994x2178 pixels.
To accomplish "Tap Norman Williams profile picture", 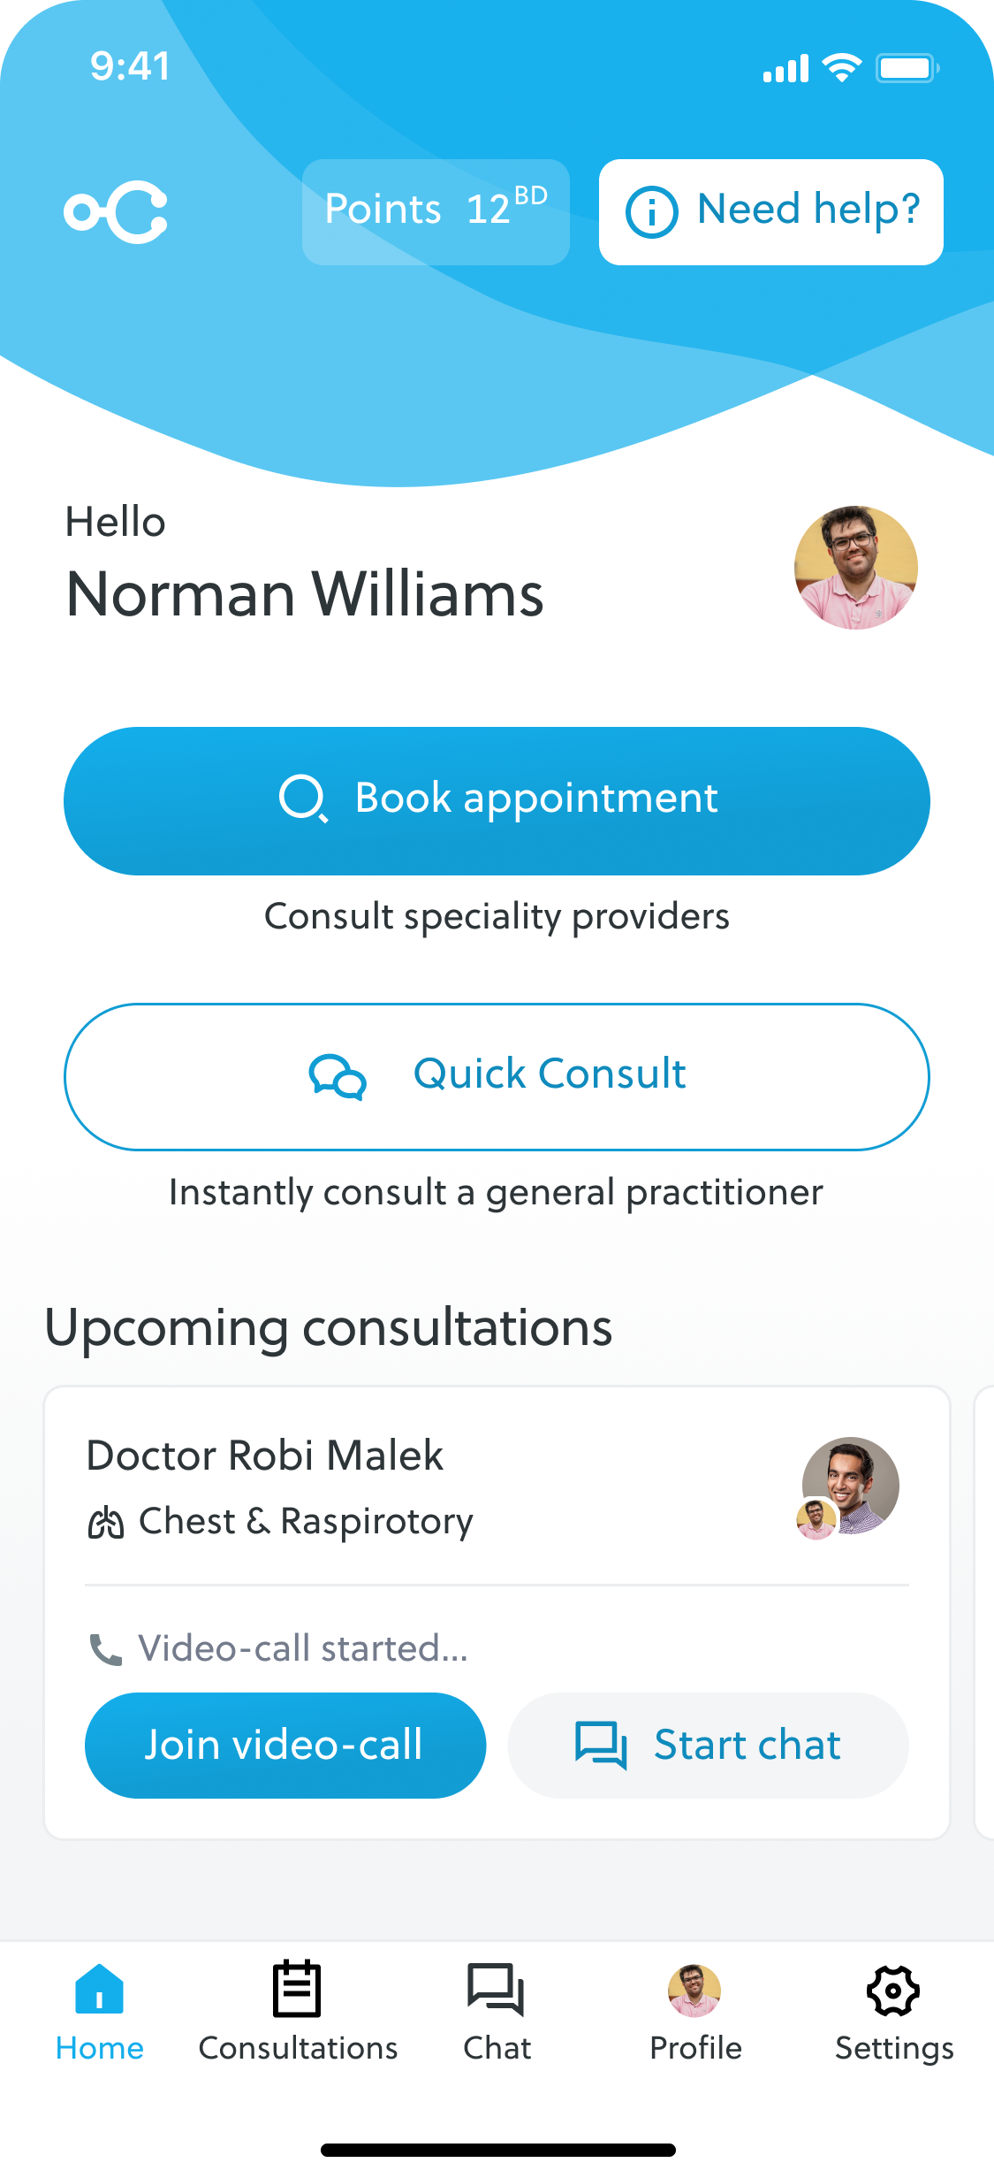I will point(854,567).
